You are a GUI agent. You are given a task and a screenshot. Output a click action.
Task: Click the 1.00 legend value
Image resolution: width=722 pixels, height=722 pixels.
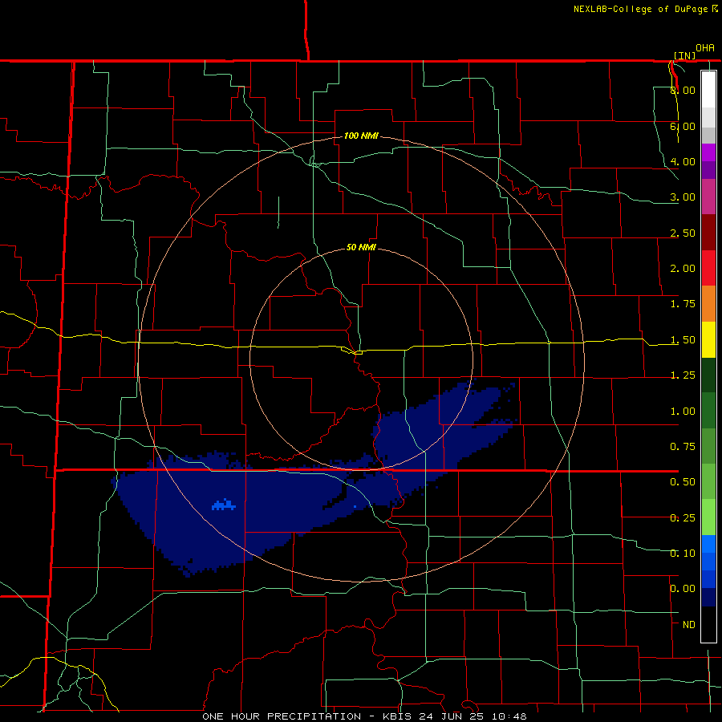(x=683, y=412)
